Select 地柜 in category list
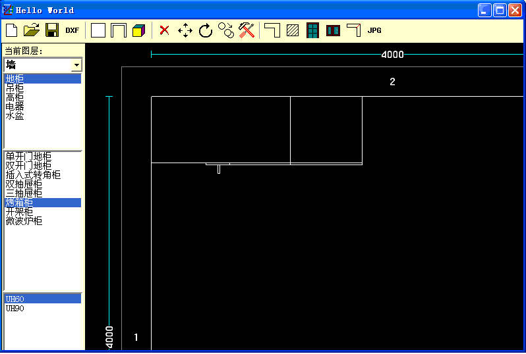Image resolution: width=526 pixels, height=354 pixels. (43, 79)
